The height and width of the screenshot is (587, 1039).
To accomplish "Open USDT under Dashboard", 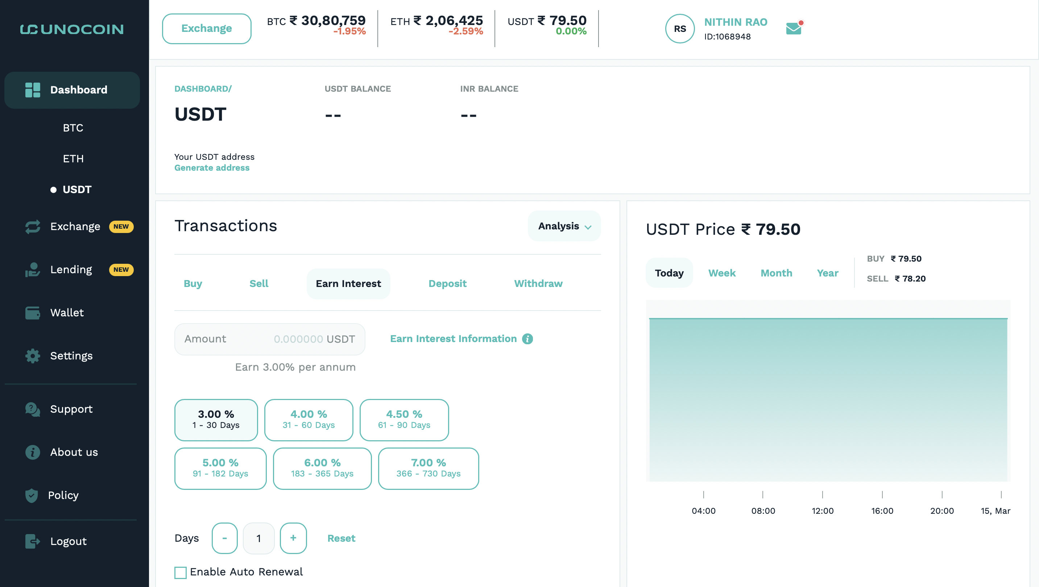I will [77, 190].
